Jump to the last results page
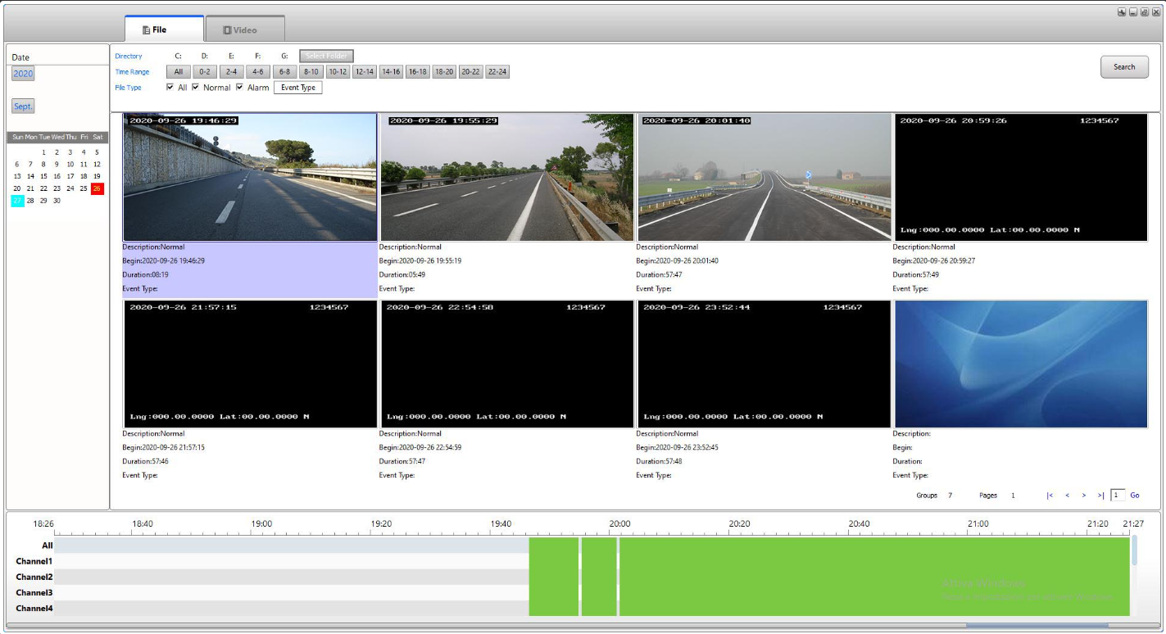The image size is (1166, 634). point(1100,496)
